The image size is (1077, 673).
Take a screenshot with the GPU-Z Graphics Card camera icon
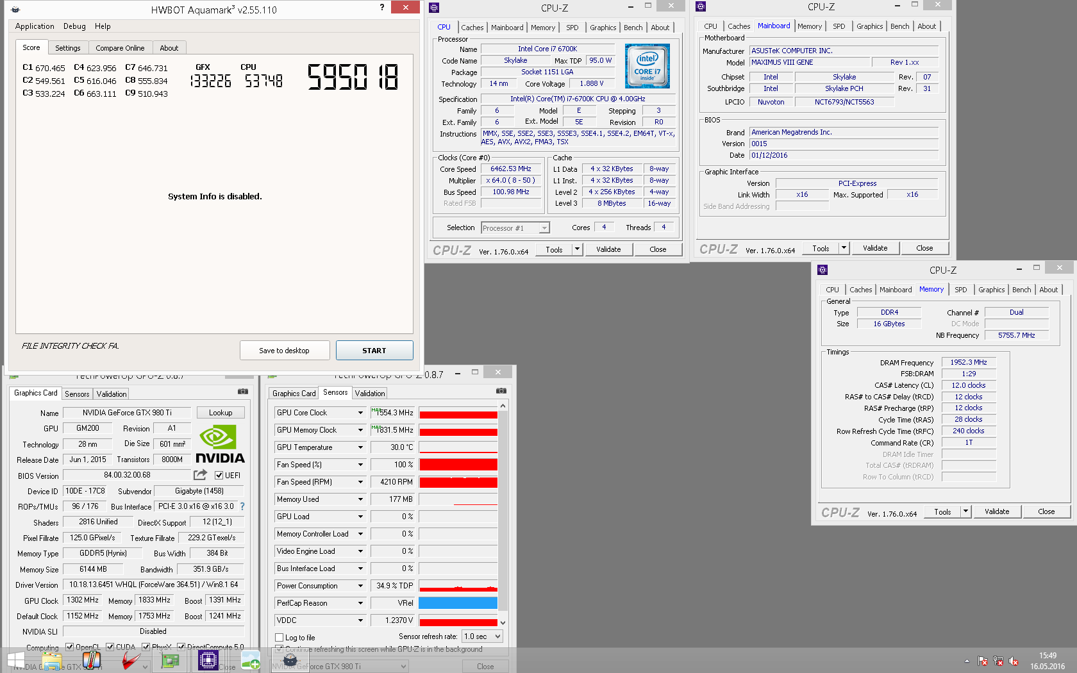[243, 391]
